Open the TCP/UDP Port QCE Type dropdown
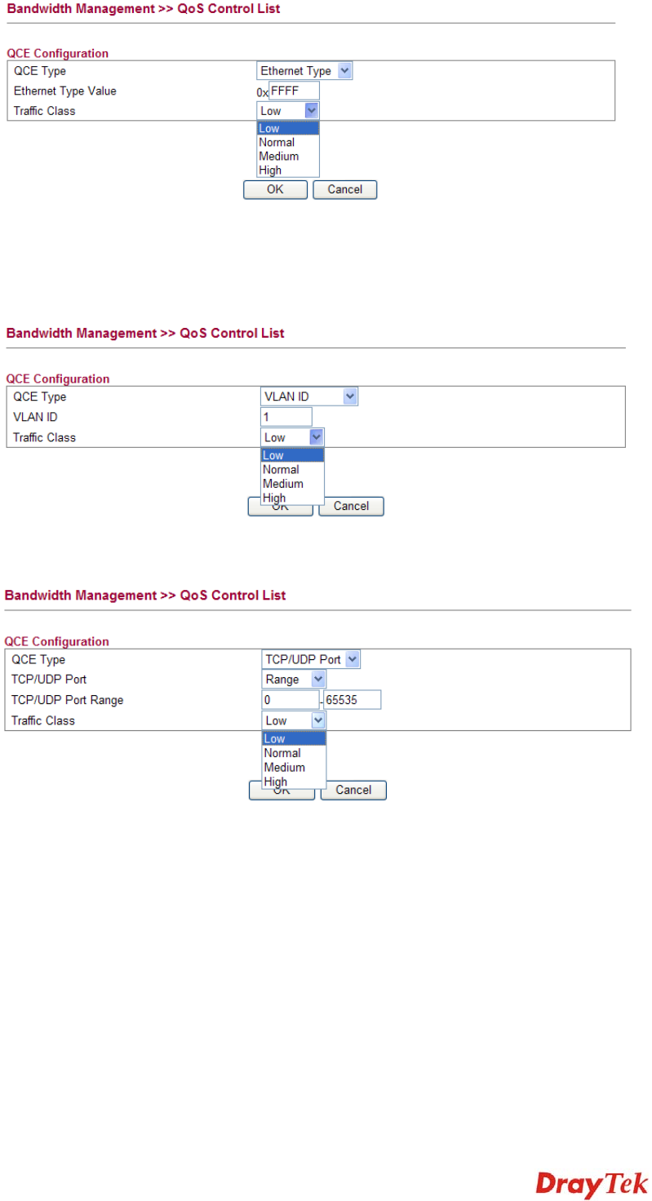Image resolution: width=652 pixels, height=1201 pixels. click(x=311, y=659)
